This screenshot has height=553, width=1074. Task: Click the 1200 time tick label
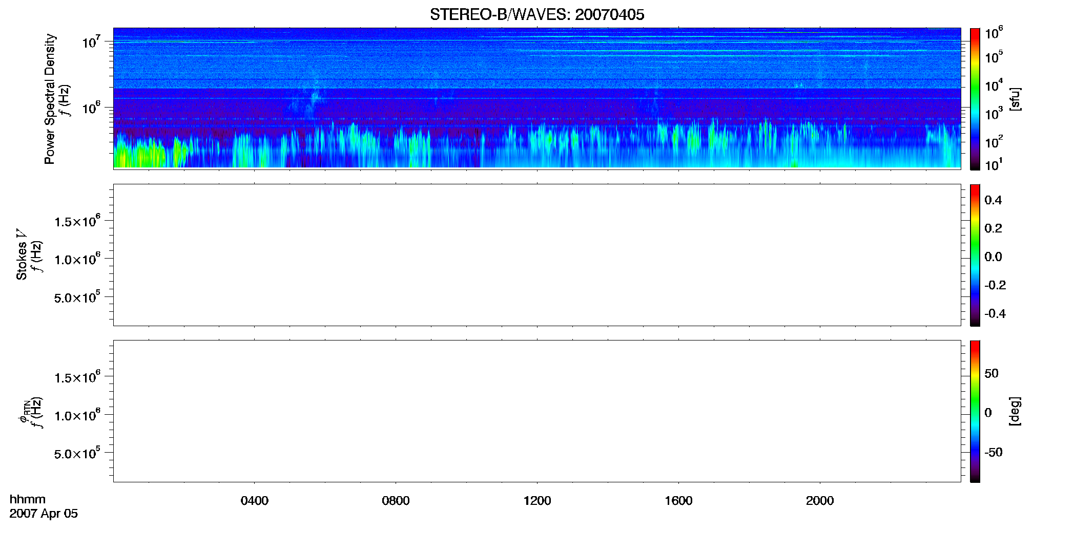point(537,501)
